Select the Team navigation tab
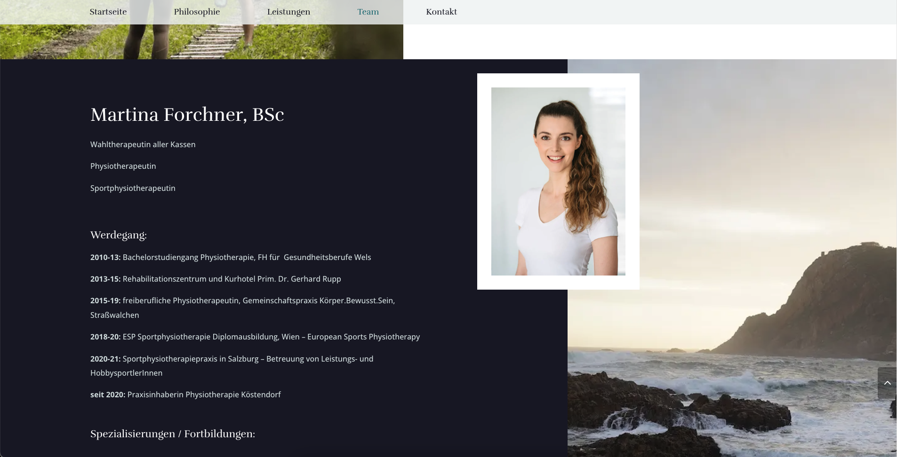Viewport: 897px width, 457px height. (x=368, y=12)
